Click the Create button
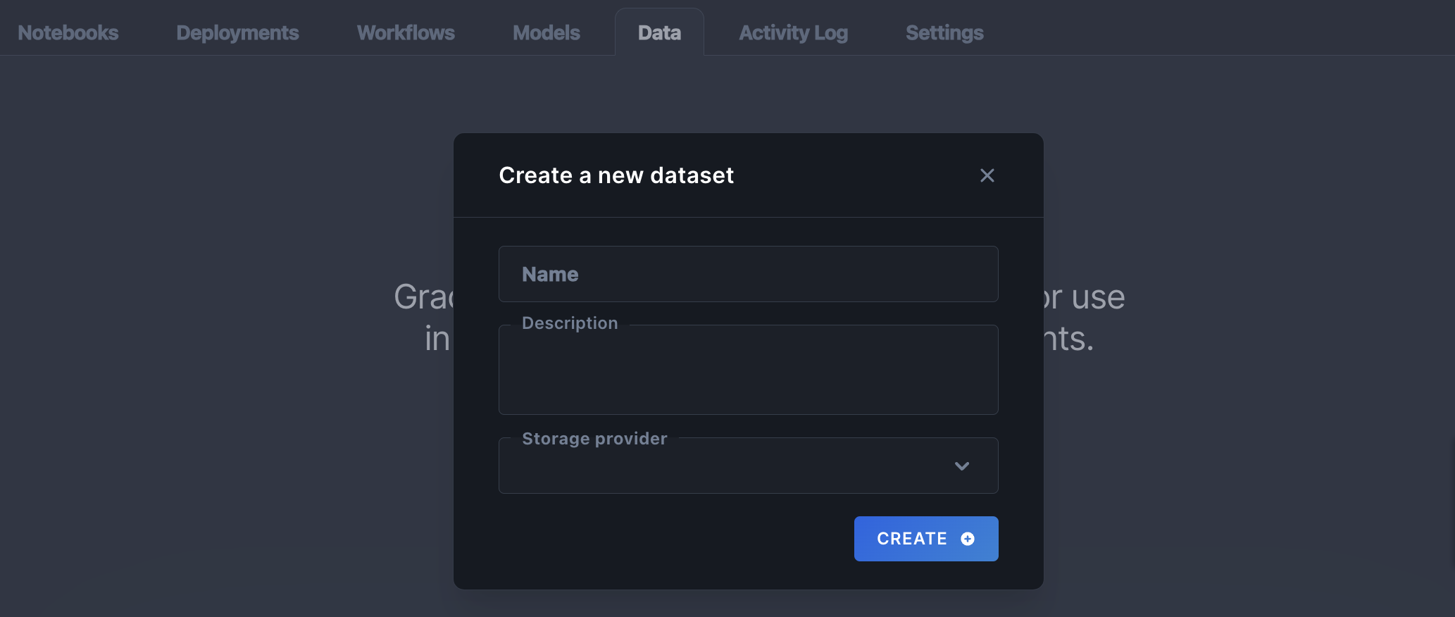This screenshot has height=617, width=1455. pyautogui.click(x=926, y=539)
